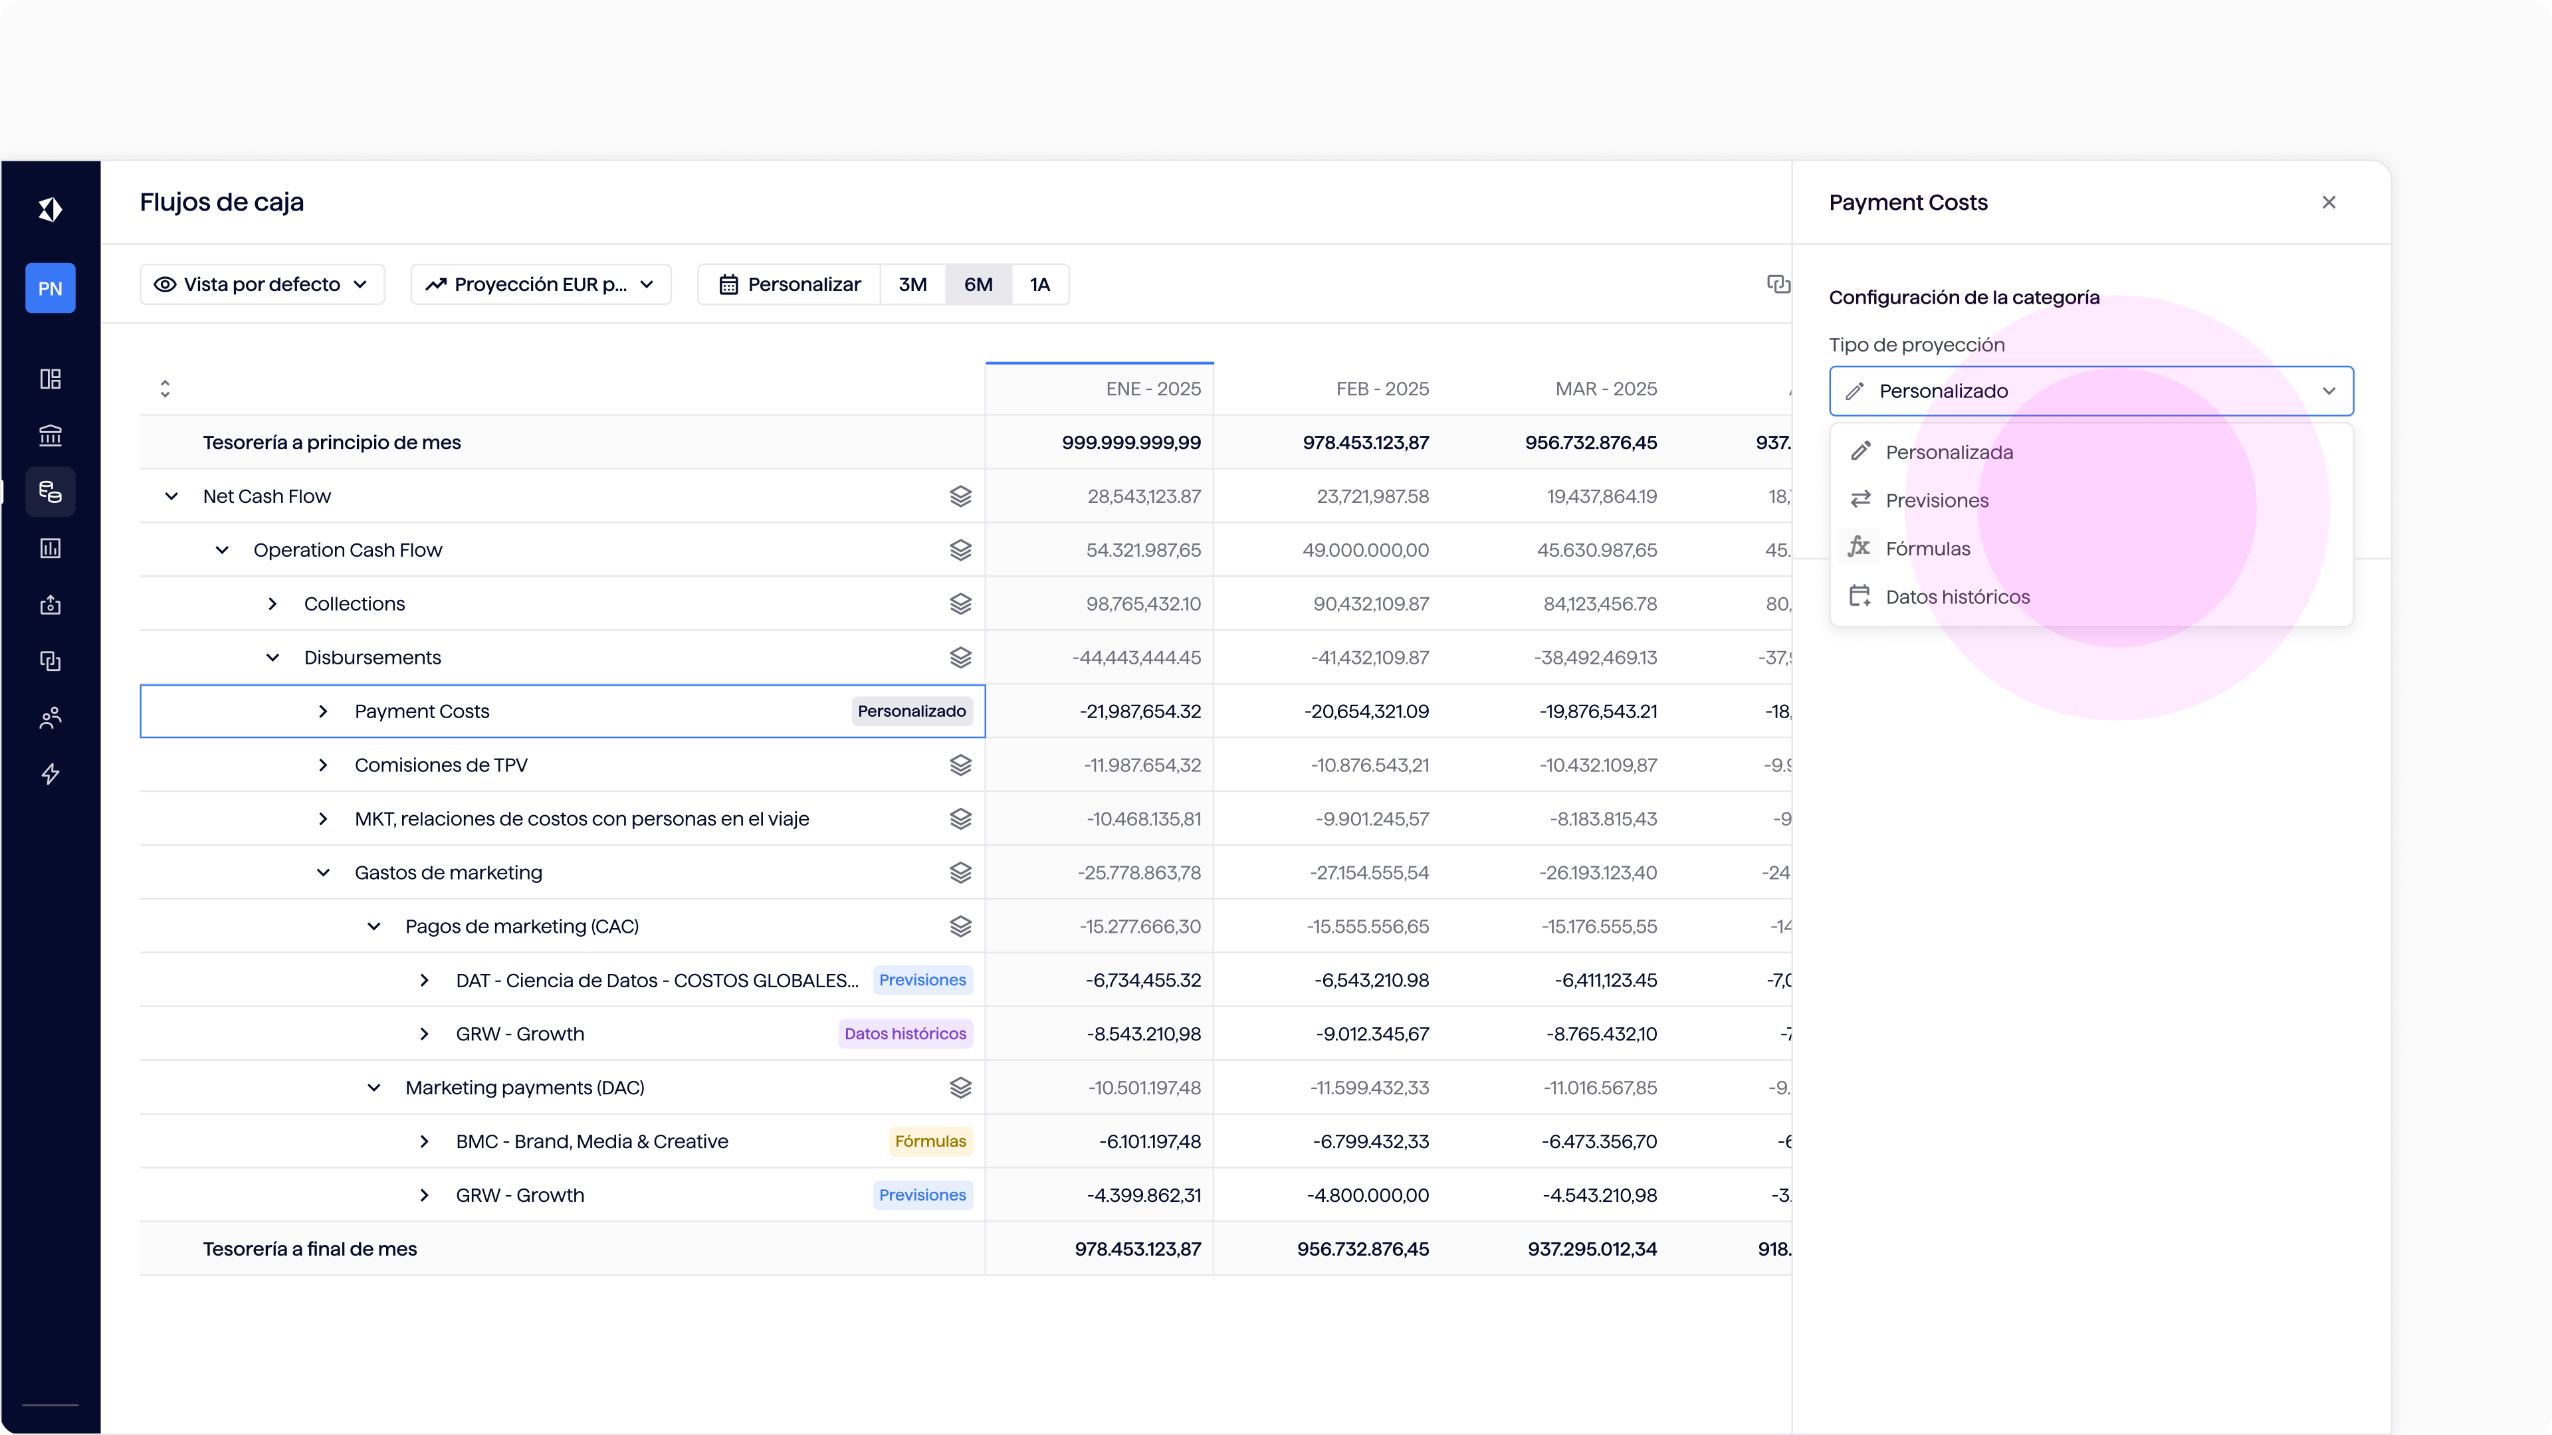This screenshot has height=1435, width=2552.
Task: Click Collections February value 90,432,109.87
Action: [x=1371, y=604]
